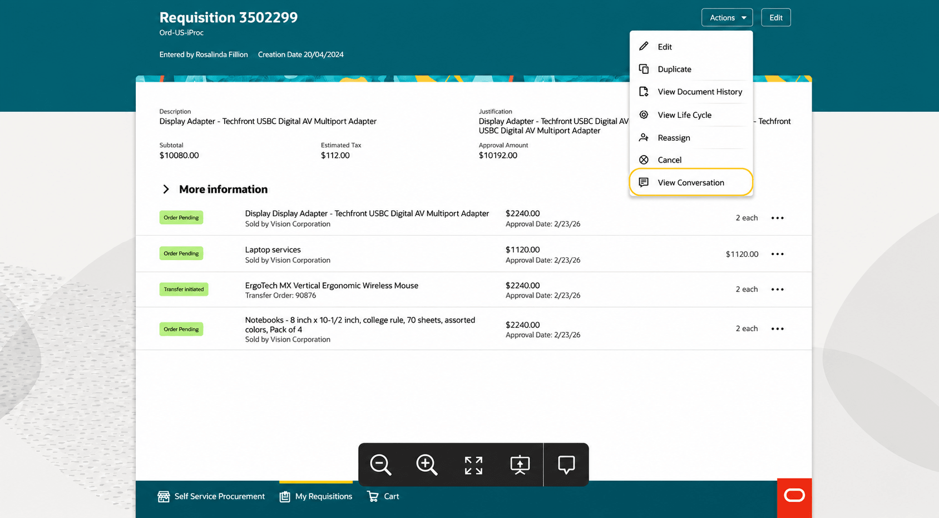Open more options for Display Adapter row
Screen dimensions: 939x518
778,218
